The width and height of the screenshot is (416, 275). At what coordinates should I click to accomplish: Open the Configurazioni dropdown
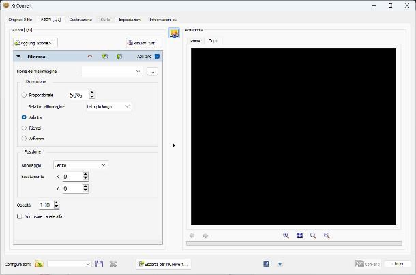tap(70, 264)
